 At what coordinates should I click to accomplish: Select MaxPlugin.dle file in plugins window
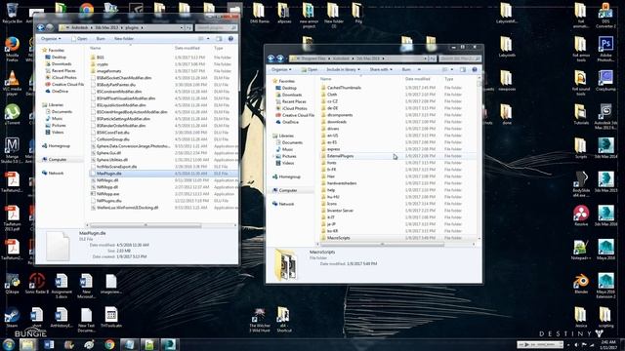click(163, 174)
